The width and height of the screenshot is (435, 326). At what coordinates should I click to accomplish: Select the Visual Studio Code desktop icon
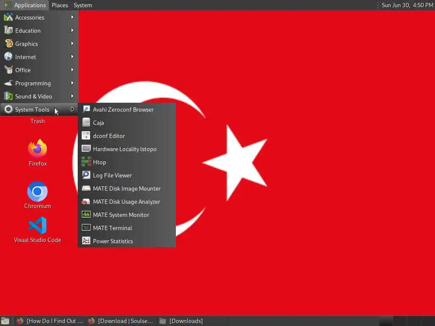(37, 225)
